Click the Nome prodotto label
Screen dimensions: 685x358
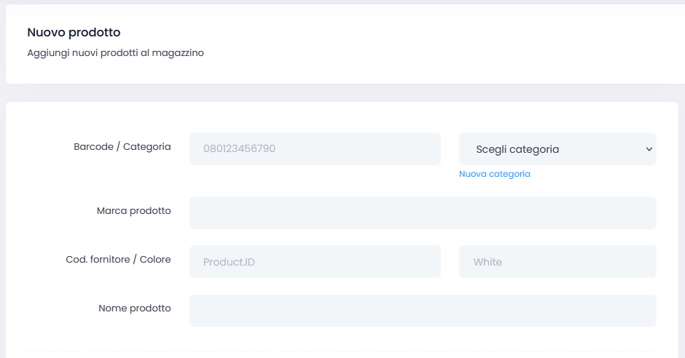coord(134,308)
